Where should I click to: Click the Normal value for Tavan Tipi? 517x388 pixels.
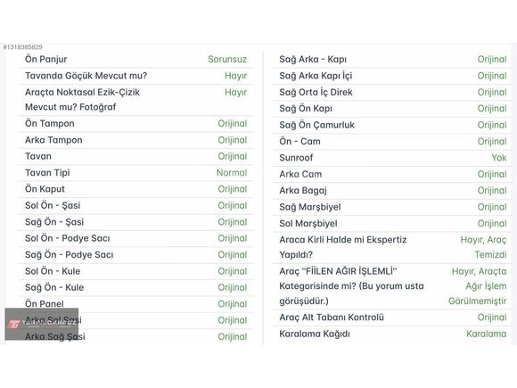pyautogui.click(x=232, y=173)
